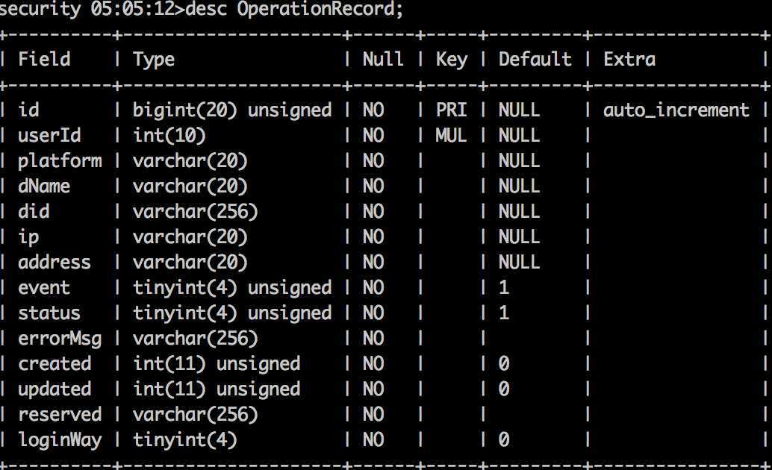Click the PRI key value

click(452, 110)
